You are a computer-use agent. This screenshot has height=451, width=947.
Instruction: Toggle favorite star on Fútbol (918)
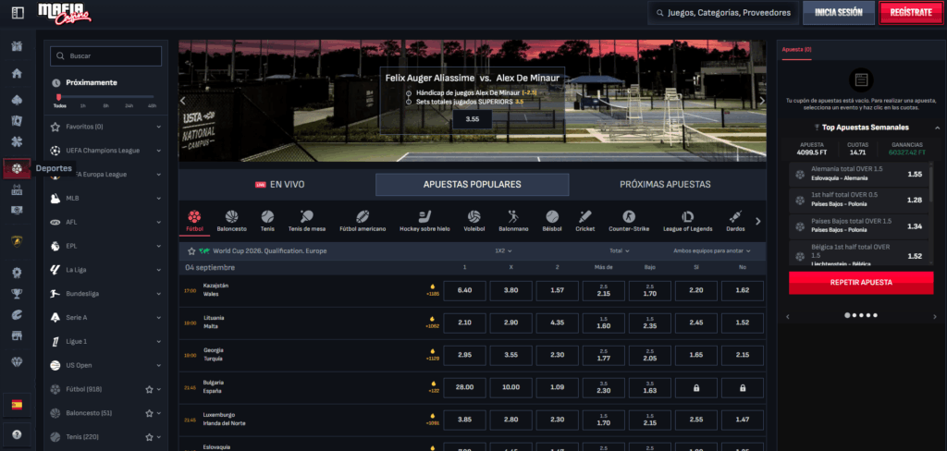pos(149,389)
